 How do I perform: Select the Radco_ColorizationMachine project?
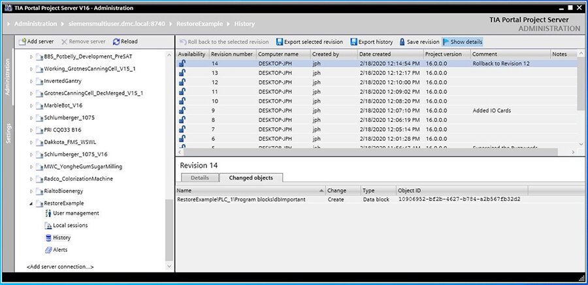(x=78, y=179)
